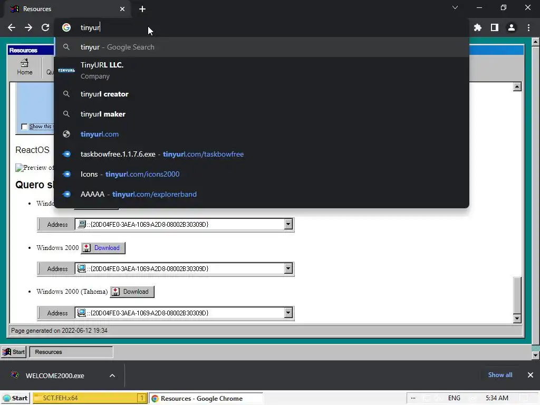
Task: Click the 5:34 AM system clock
Action: point(497,398)
